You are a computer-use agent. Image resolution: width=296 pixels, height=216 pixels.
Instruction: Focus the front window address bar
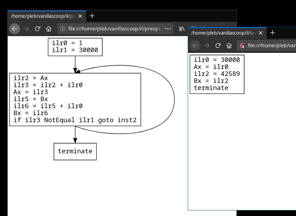(267, 46)
